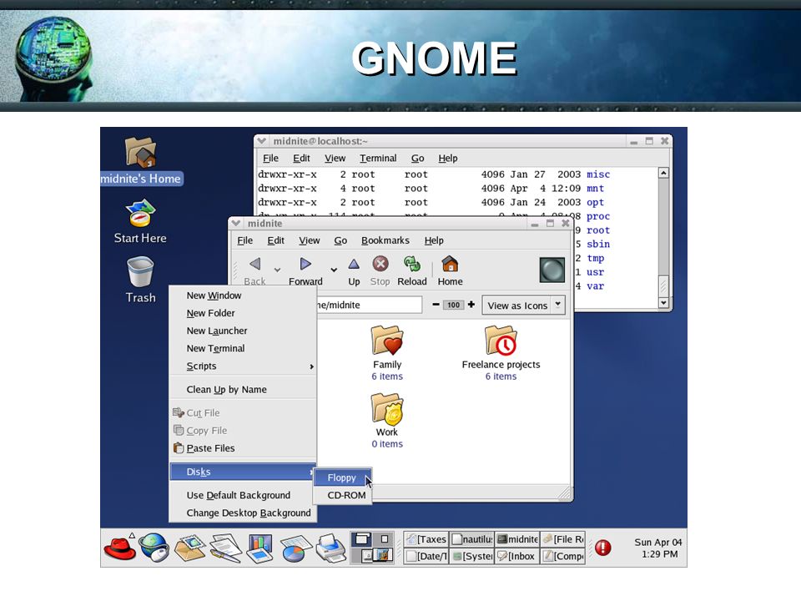Switch to the [File R taskbar button
Viewport: 801px width, 601px height.
[x=562, y=539]
